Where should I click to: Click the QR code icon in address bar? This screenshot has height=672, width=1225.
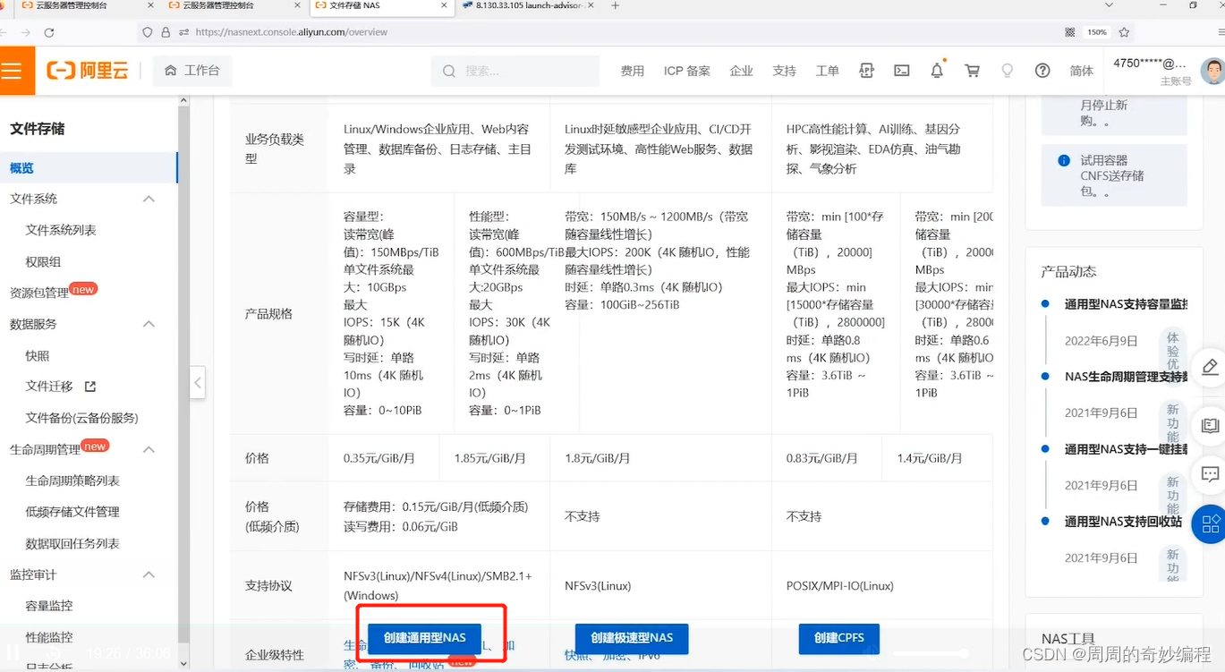tap(1069, 32)
